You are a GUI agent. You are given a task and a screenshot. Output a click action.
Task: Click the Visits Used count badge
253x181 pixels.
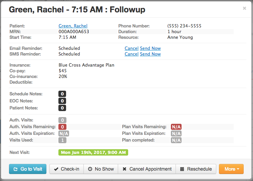click(x=62, y=140)
